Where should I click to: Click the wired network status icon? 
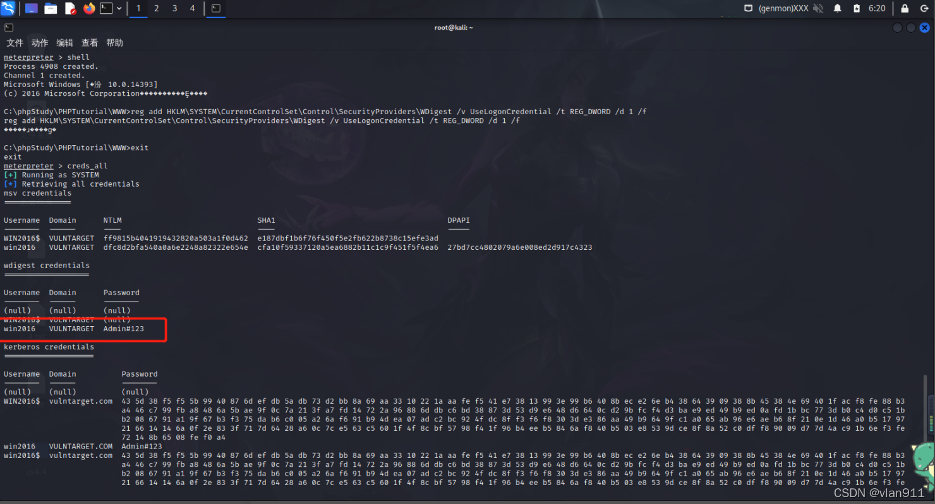[x=749, y=9]
